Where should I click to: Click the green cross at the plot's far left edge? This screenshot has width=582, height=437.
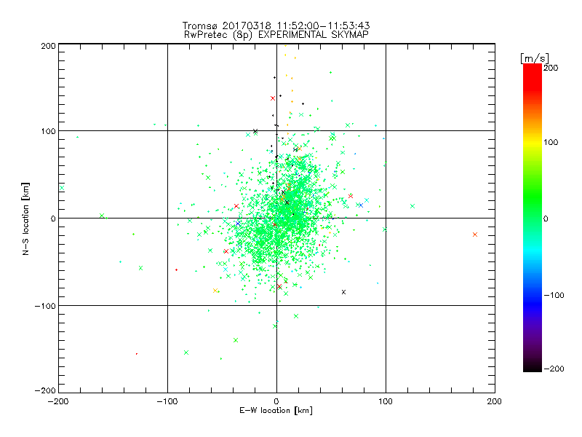(x=62, y=188)
